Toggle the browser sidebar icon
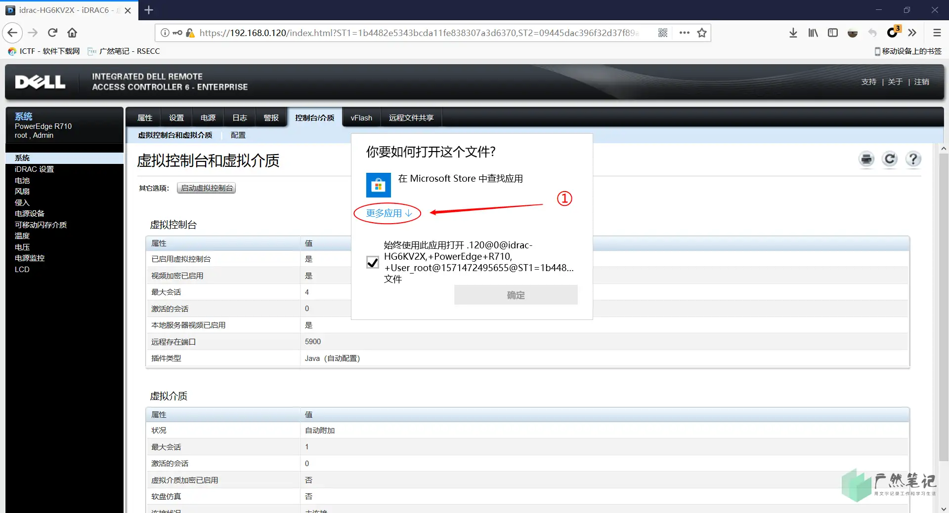The height and width of the screenshot is (513, 949). pyautogui.click(x=833, y=33)
